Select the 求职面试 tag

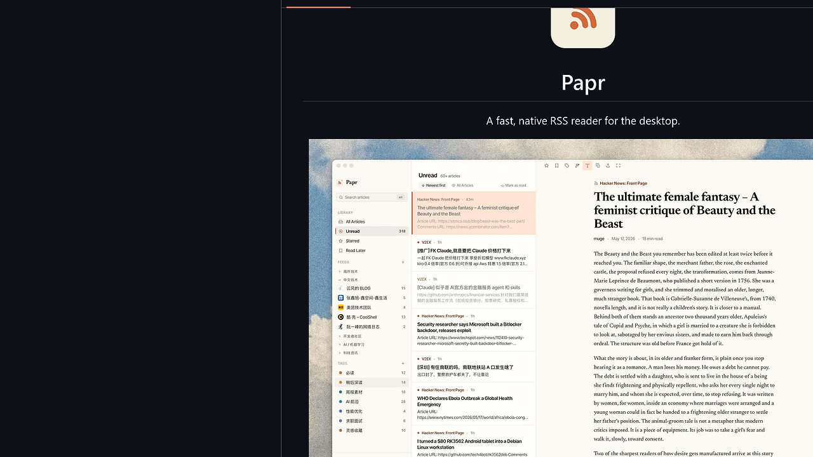coord(372,421)
